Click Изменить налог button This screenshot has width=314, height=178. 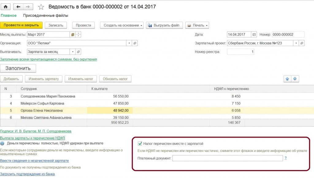click(x=81, y=79)
